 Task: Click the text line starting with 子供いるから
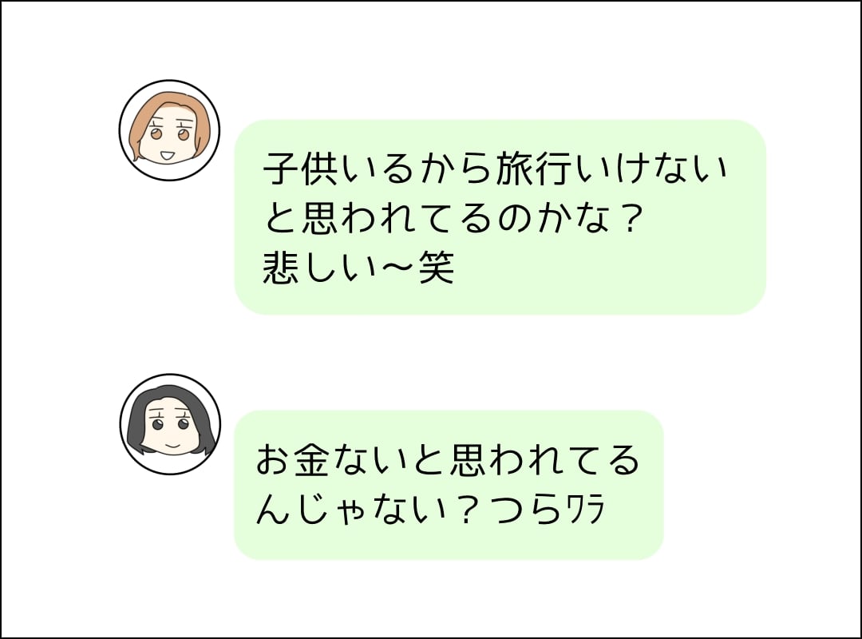tap(496, 169)
